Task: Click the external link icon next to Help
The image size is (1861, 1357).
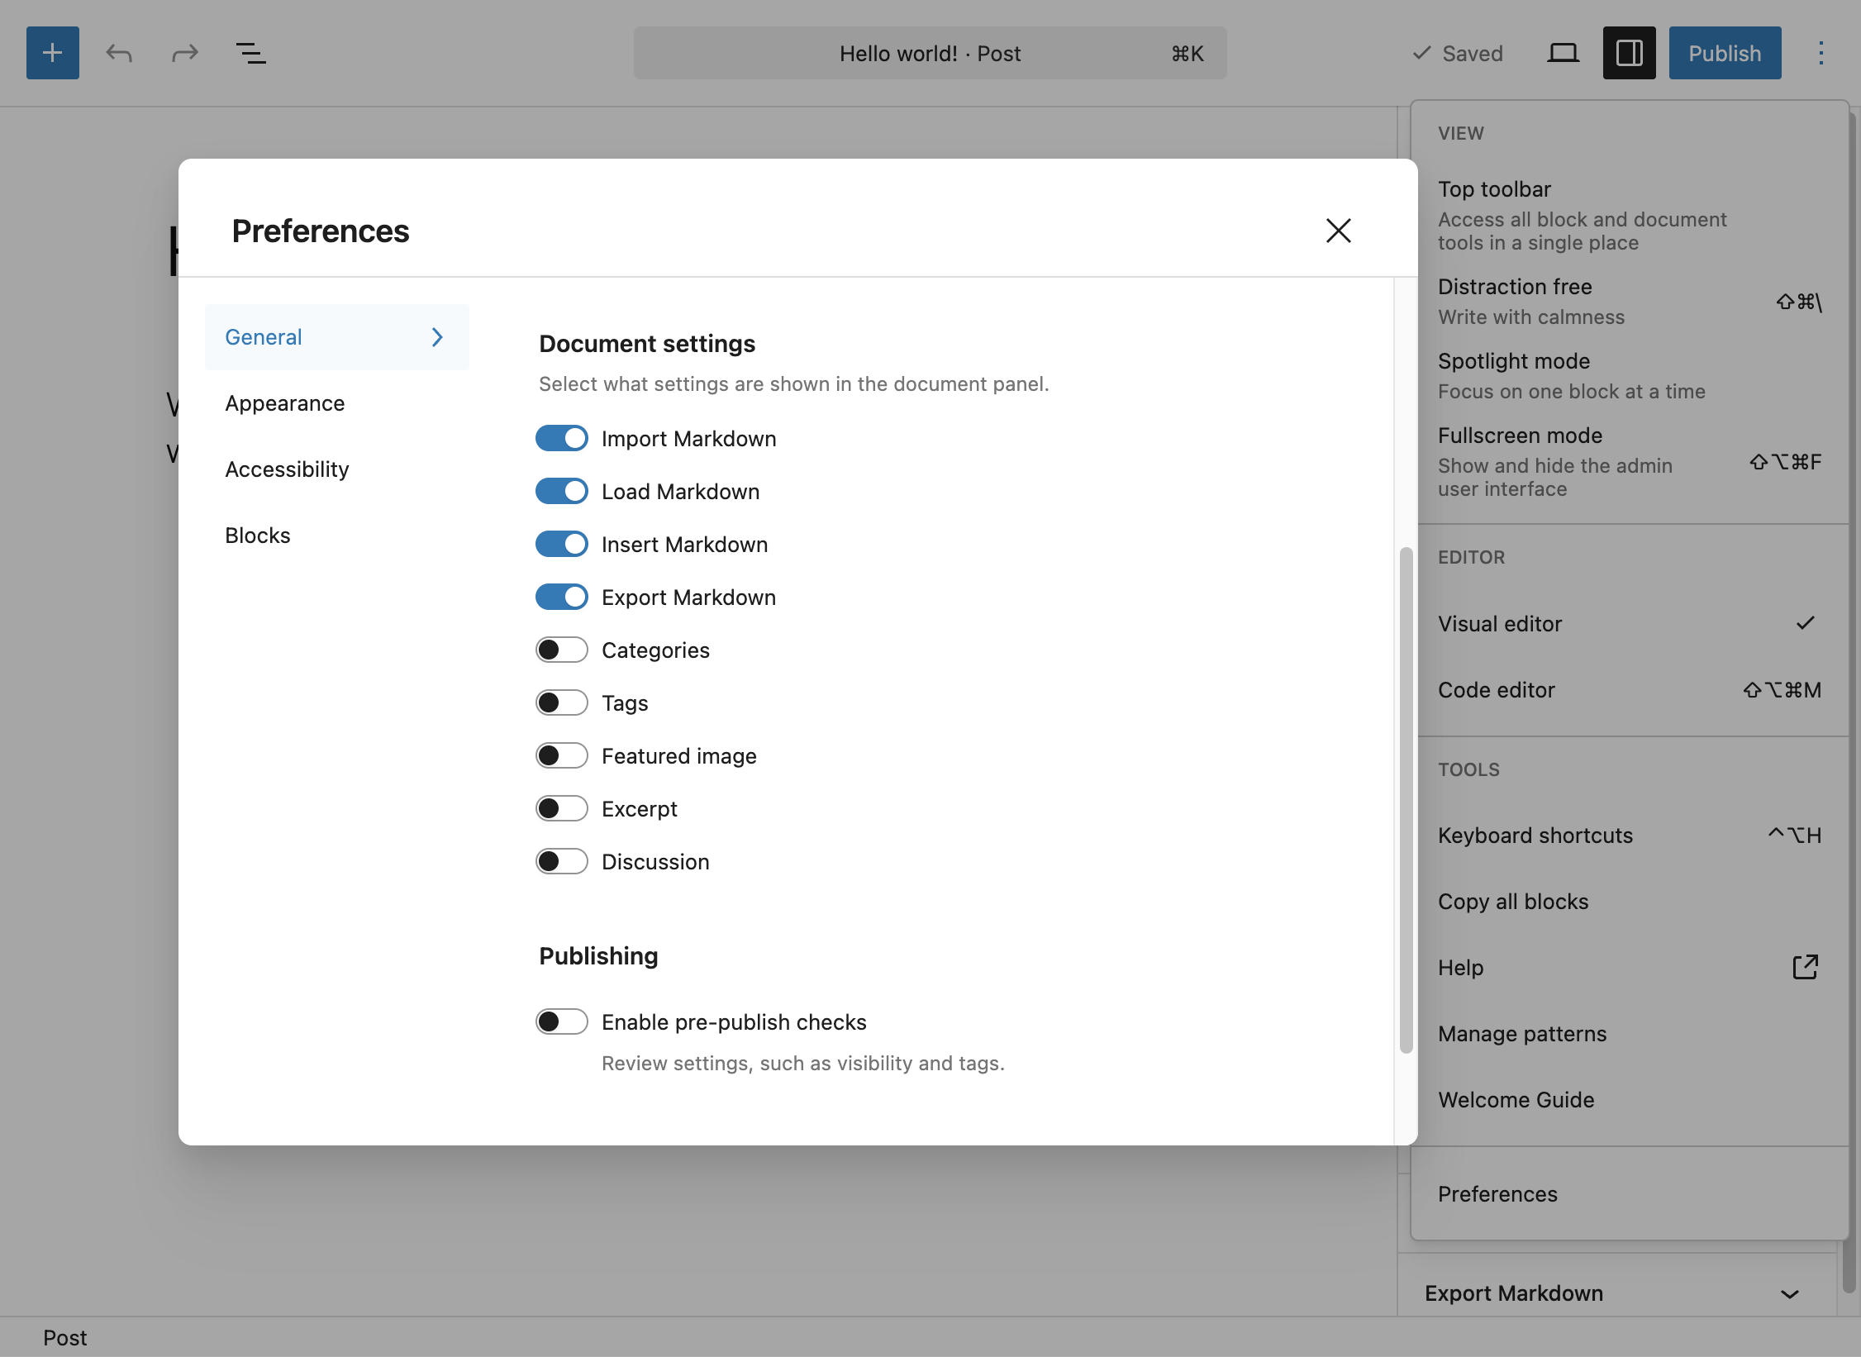Action: [x=1804, y=966]
